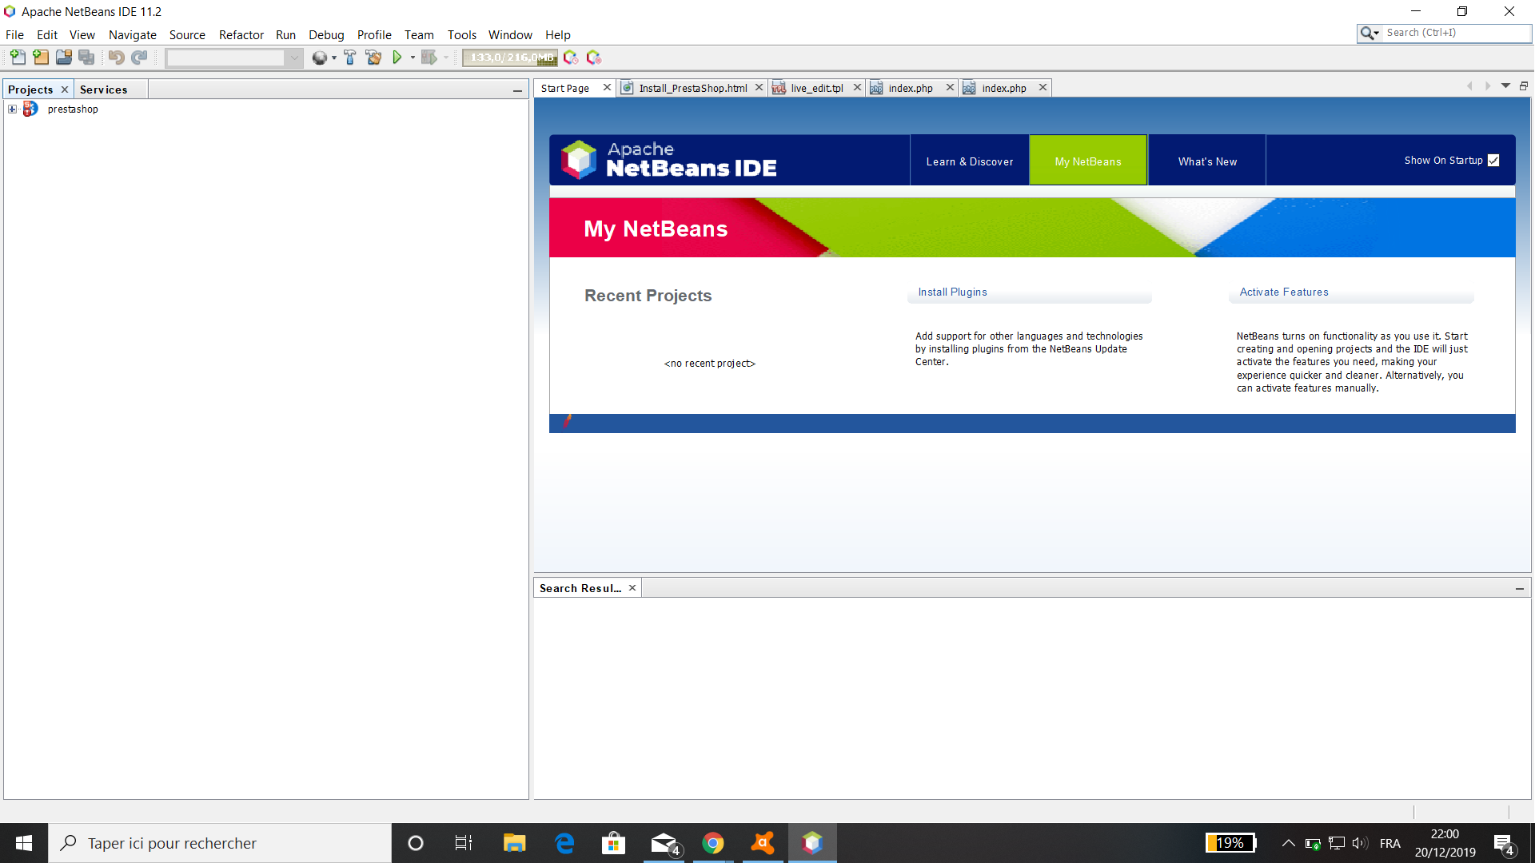Open the Run Project dropdown arrow
This screenshot has height=863, width=1535.
point(413,58)
